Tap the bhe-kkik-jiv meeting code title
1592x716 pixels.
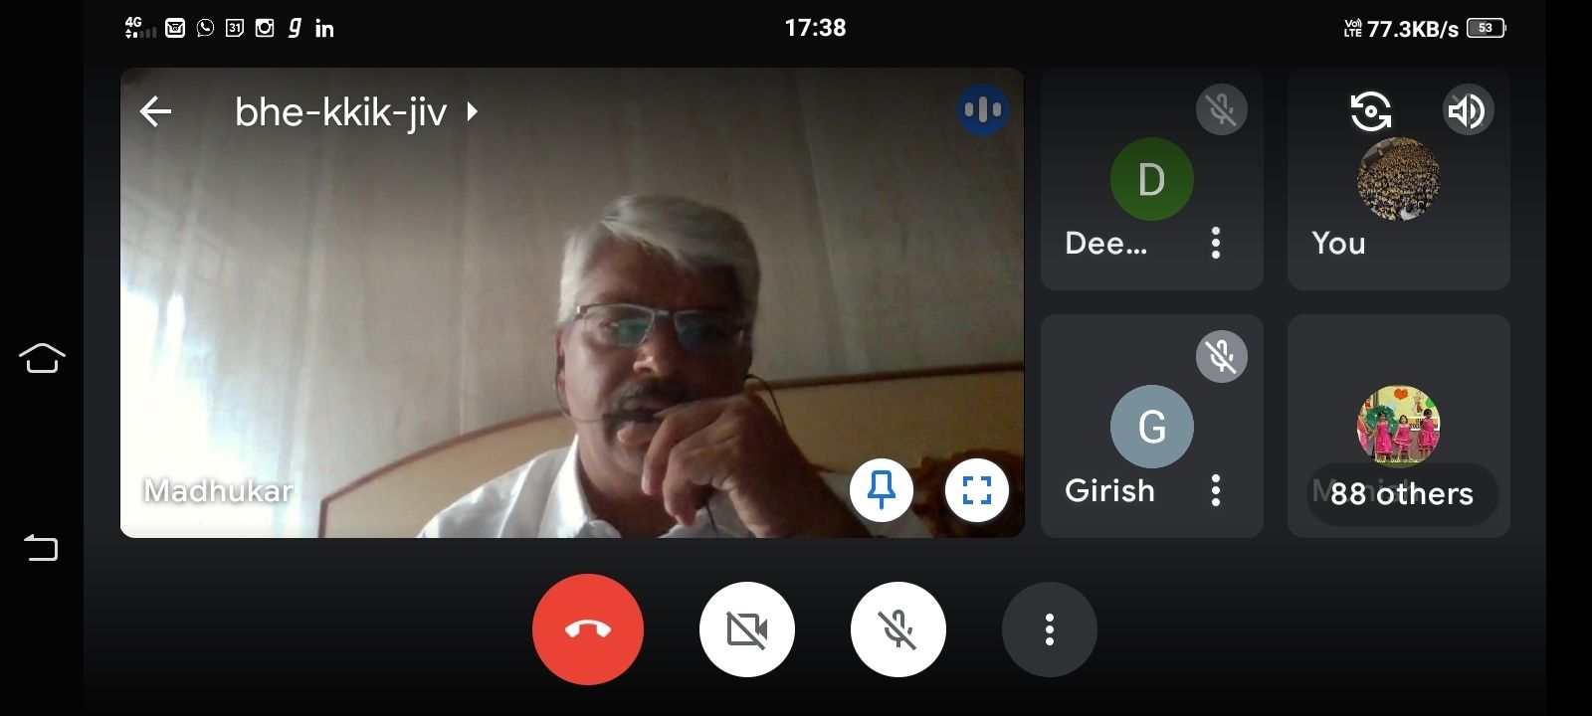[x=340, y=112]
